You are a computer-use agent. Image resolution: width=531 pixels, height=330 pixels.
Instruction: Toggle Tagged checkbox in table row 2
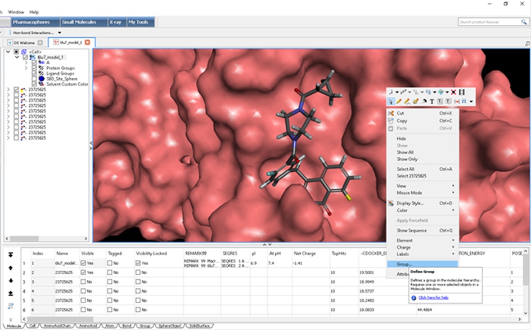click(x=110, y=273)
